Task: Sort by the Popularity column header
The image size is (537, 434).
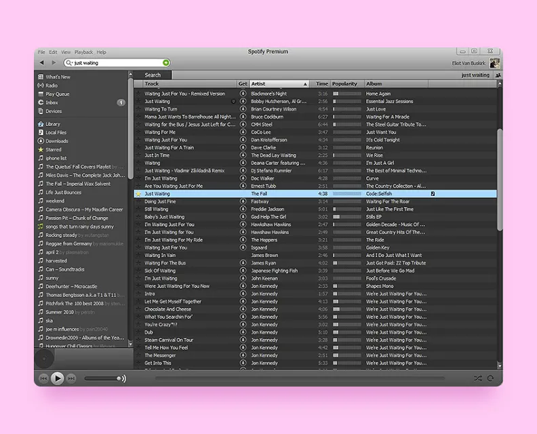Action: click(347, 83)
